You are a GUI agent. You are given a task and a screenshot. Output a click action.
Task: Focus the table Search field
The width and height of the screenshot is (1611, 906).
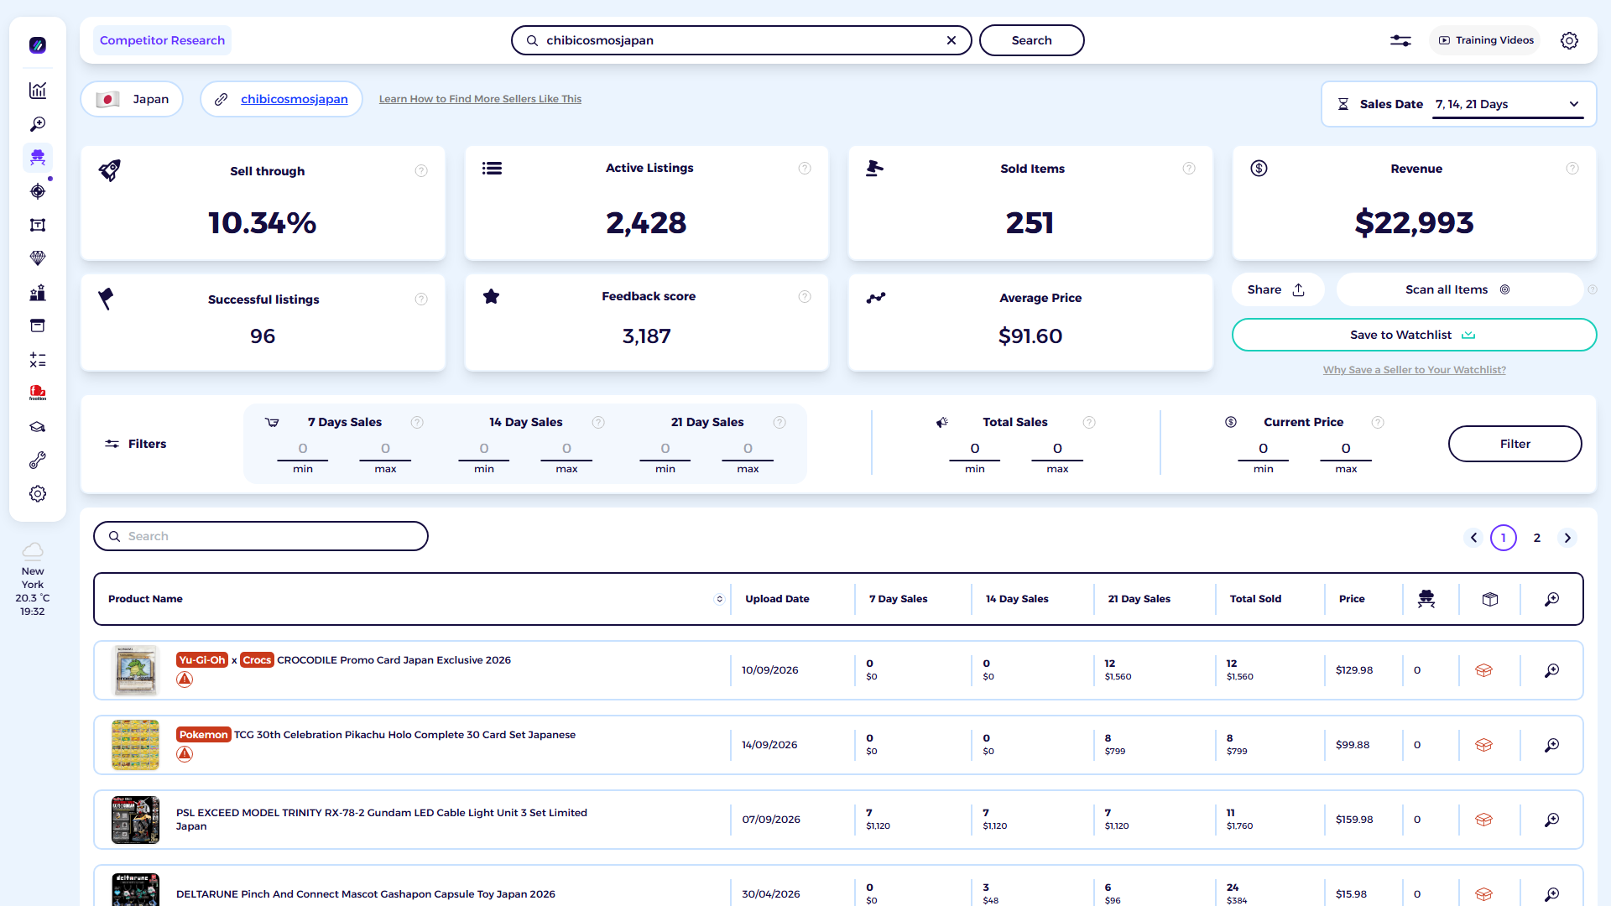tap(261, 536)
